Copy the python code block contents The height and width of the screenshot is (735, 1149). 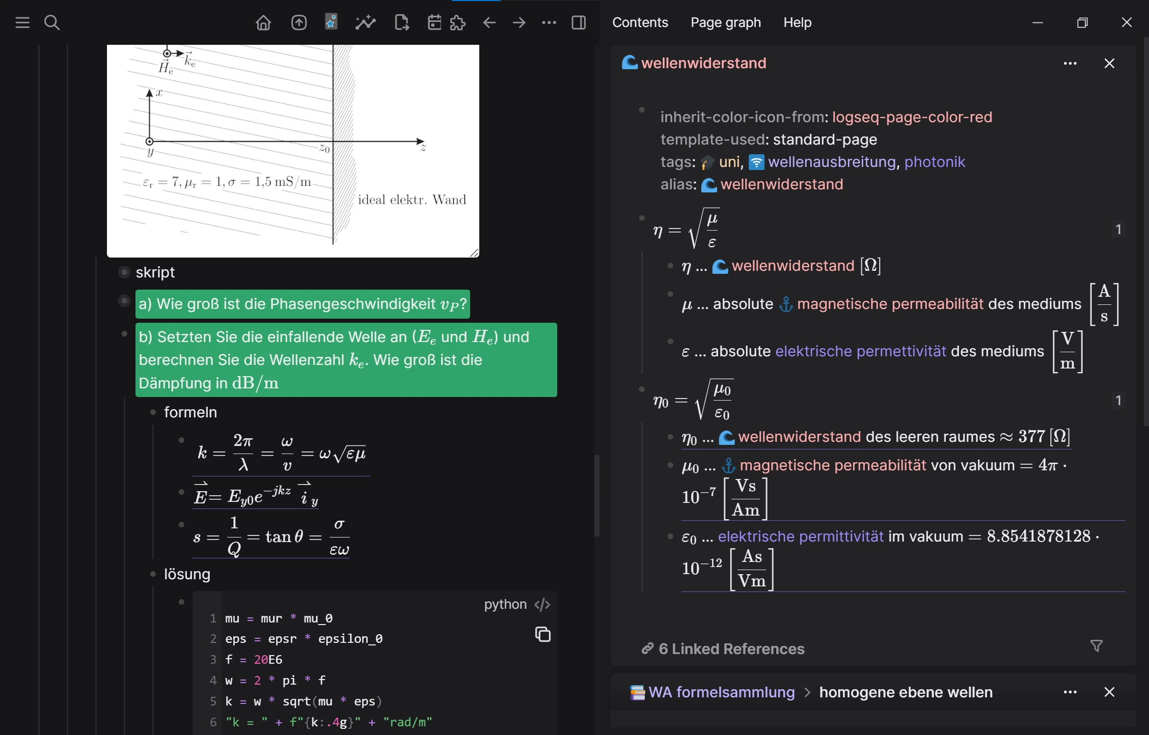pos(542,634)
